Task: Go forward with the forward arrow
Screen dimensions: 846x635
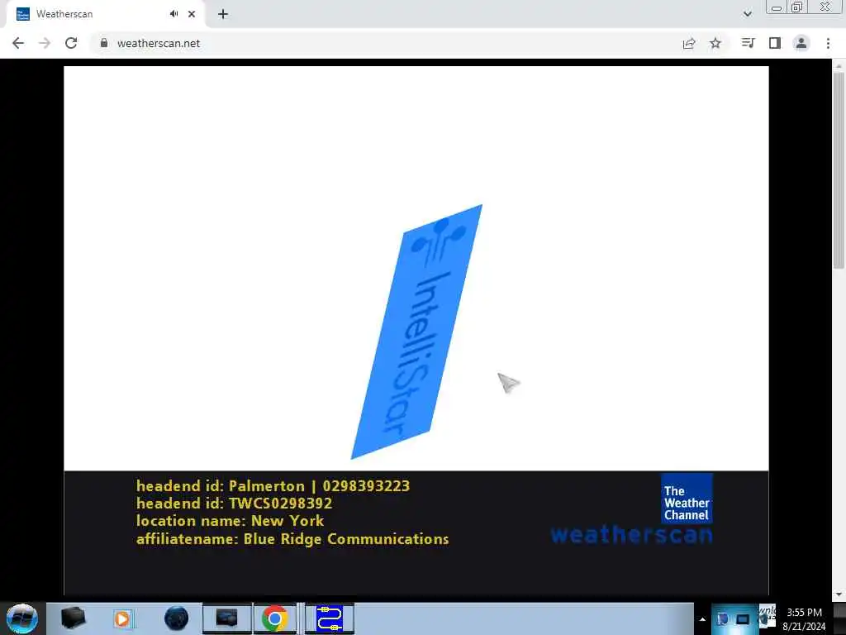Action: pos(45,43)
